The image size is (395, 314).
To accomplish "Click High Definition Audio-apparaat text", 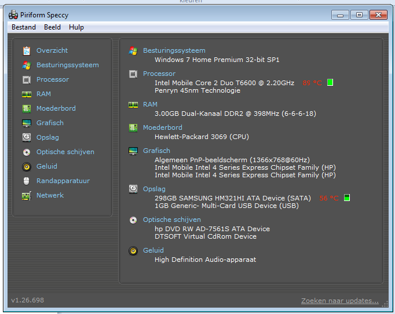I will click(x=205, y=260).
